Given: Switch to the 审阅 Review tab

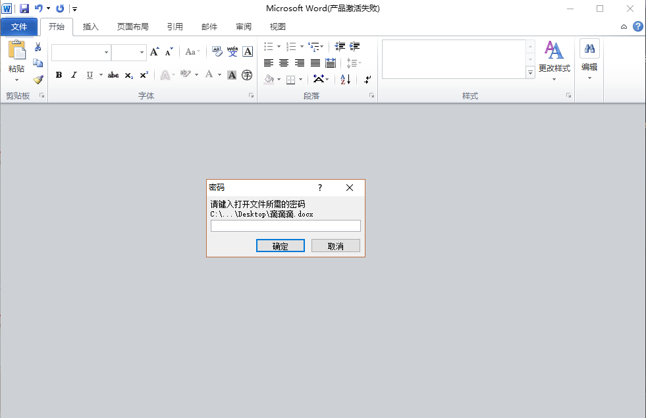Looking at the screenshot, I should tap(244, 27).
